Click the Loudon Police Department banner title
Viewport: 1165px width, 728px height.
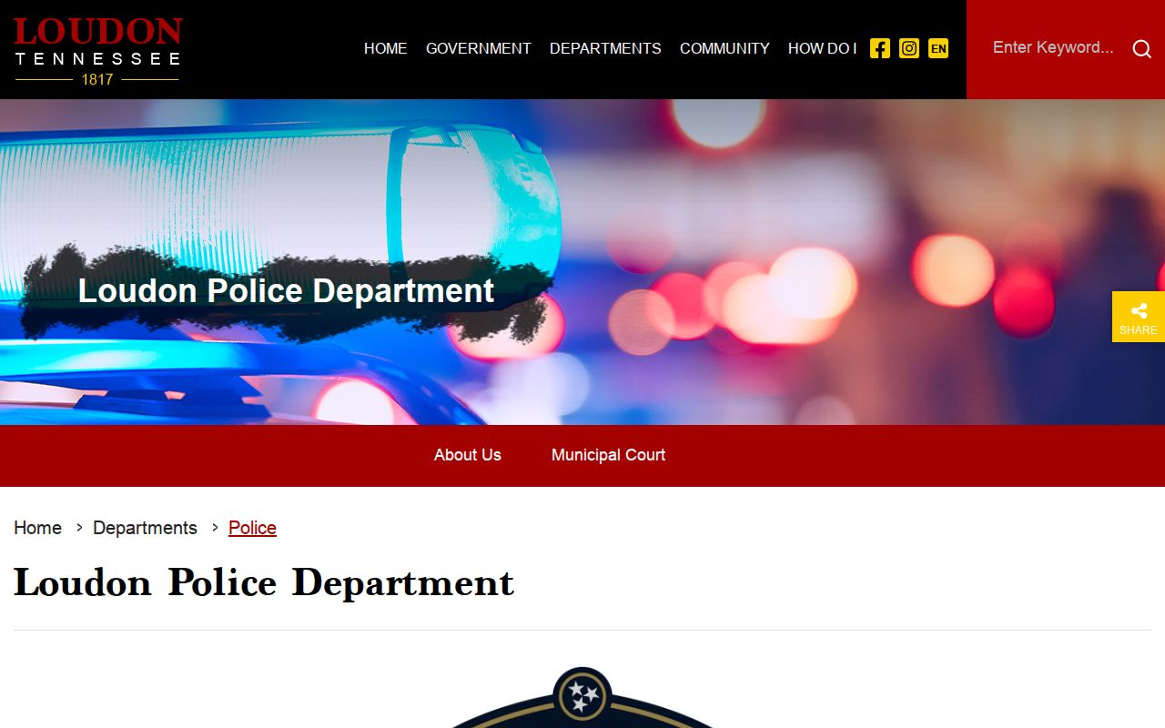[286, 291]
